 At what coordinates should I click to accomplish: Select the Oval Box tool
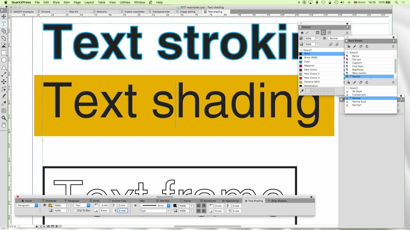tap(4, 60)
